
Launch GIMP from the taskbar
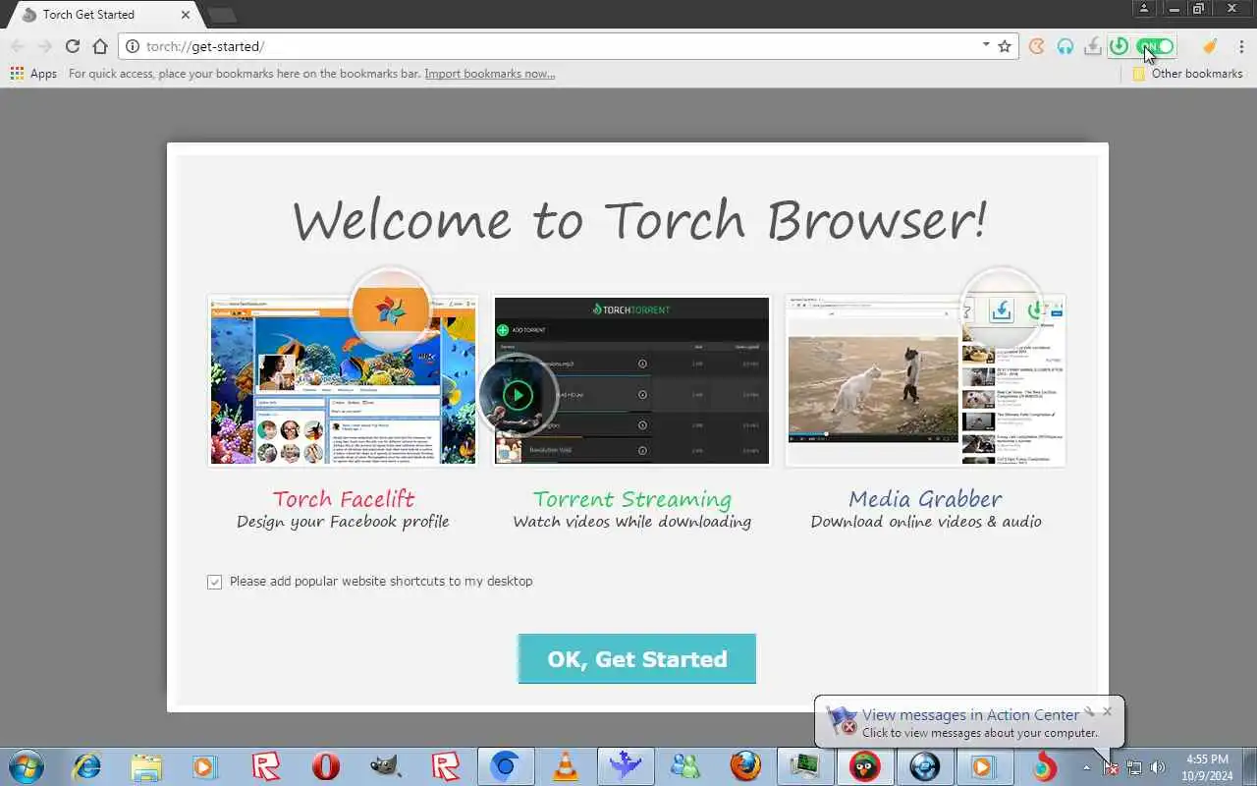click(x=386, y=766)
